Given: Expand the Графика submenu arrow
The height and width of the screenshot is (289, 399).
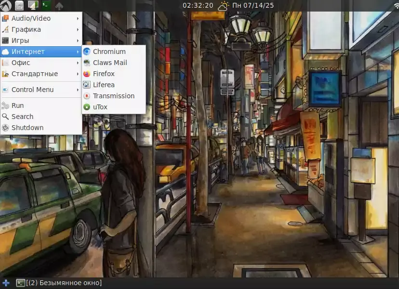Looking at the screenshot, I should pos(78,30).
